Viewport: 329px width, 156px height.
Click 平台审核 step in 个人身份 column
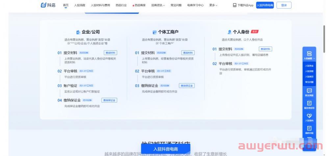coord(225,64)
